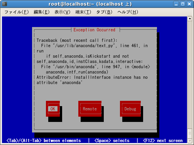Click the AttributeError traceback text
The image size is (194, 145).
click(x=92, y=80)
